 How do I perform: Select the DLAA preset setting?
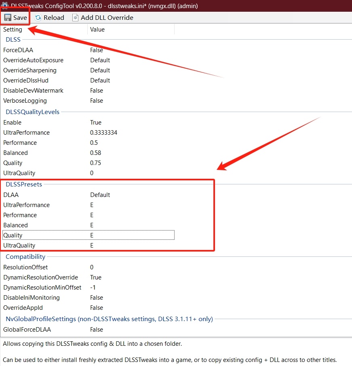point(11,195)
